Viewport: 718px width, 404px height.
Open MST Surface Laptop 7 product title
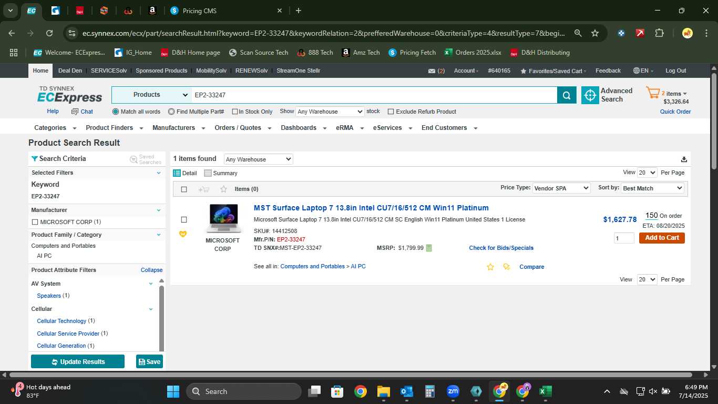(371, 208)
